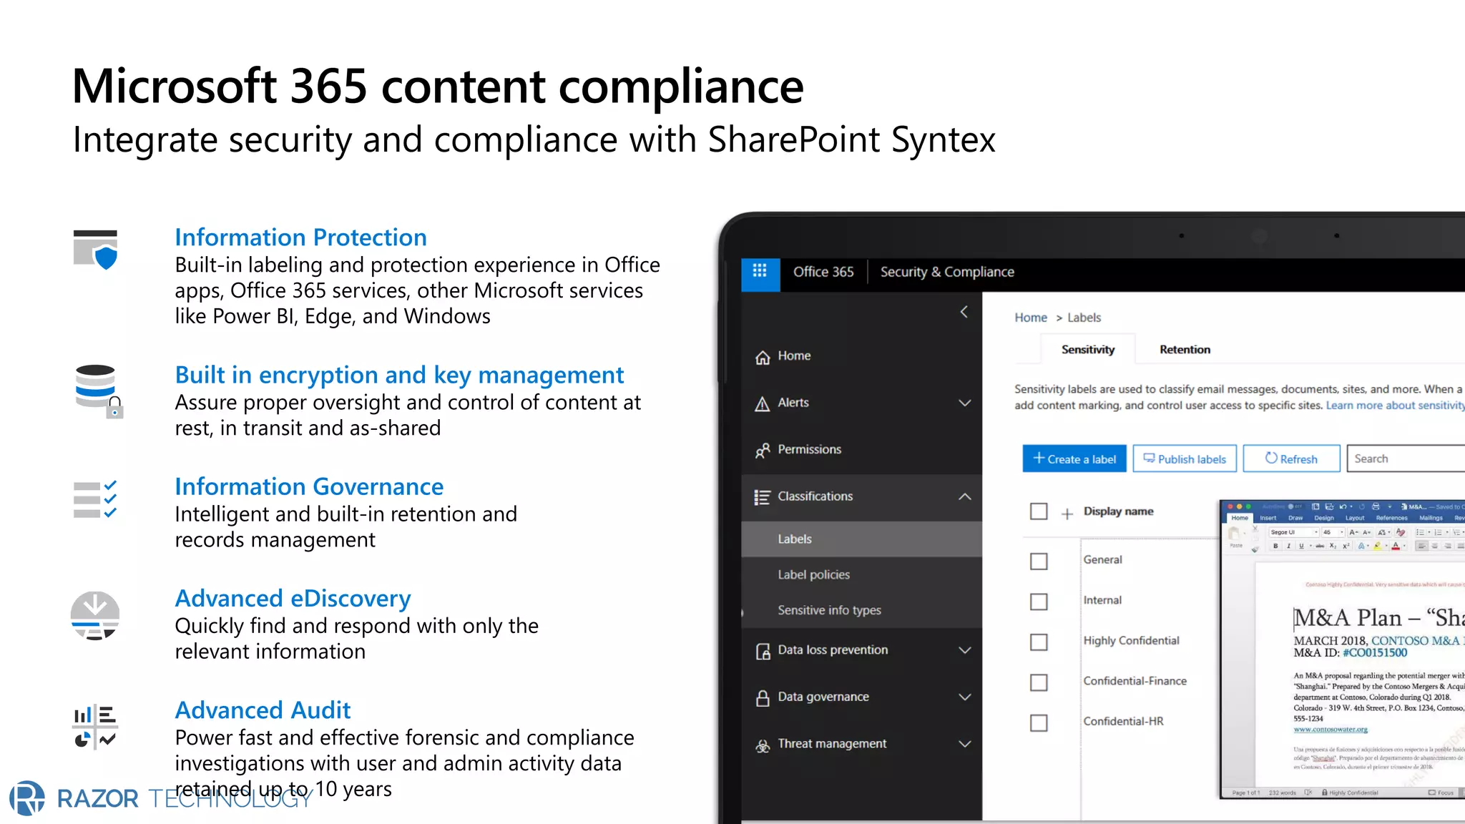
Task: Check the box for the Internal label
Action: (1039, 602)
